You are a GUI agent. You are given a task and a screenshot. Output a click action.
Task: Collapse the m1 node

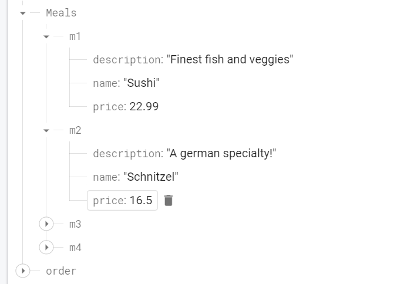click(x=46, y=36)
